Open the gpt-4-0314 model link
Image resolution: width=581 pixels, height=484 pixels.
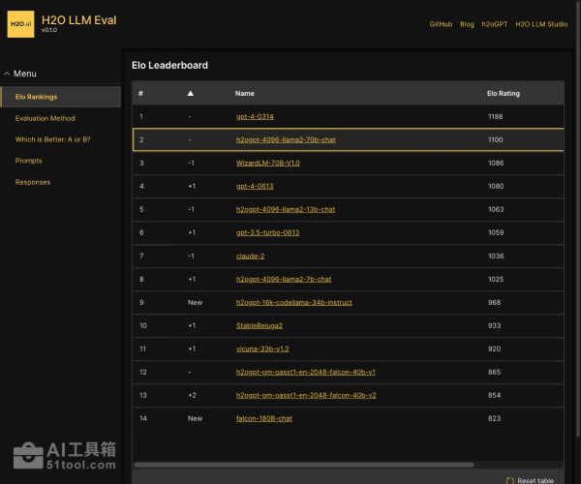tap(256, 117)
